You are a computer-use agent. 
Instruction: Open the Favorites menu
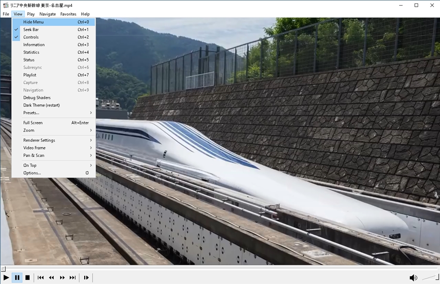pyautogui.click(x=68, y=14)
